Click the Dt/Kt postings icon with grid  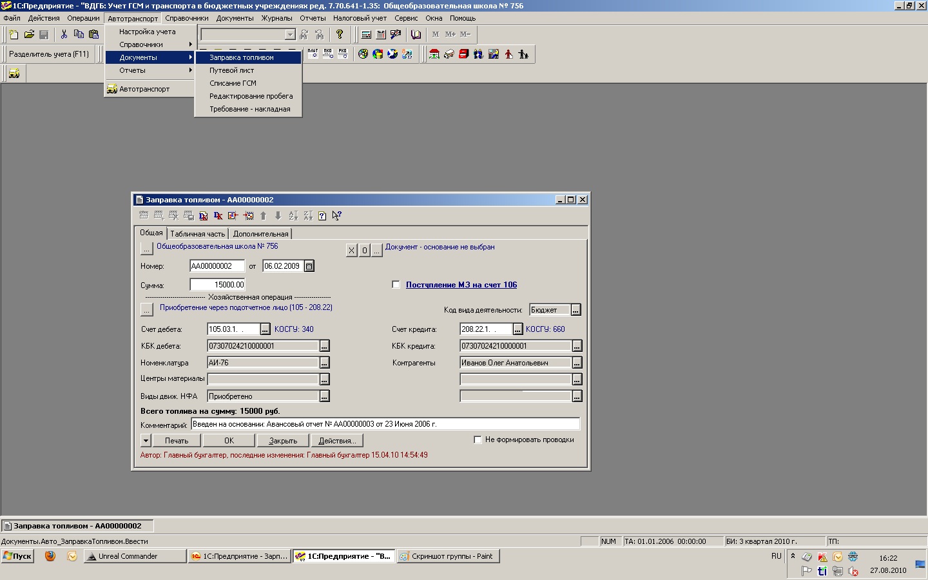click(x=204, y=216)
